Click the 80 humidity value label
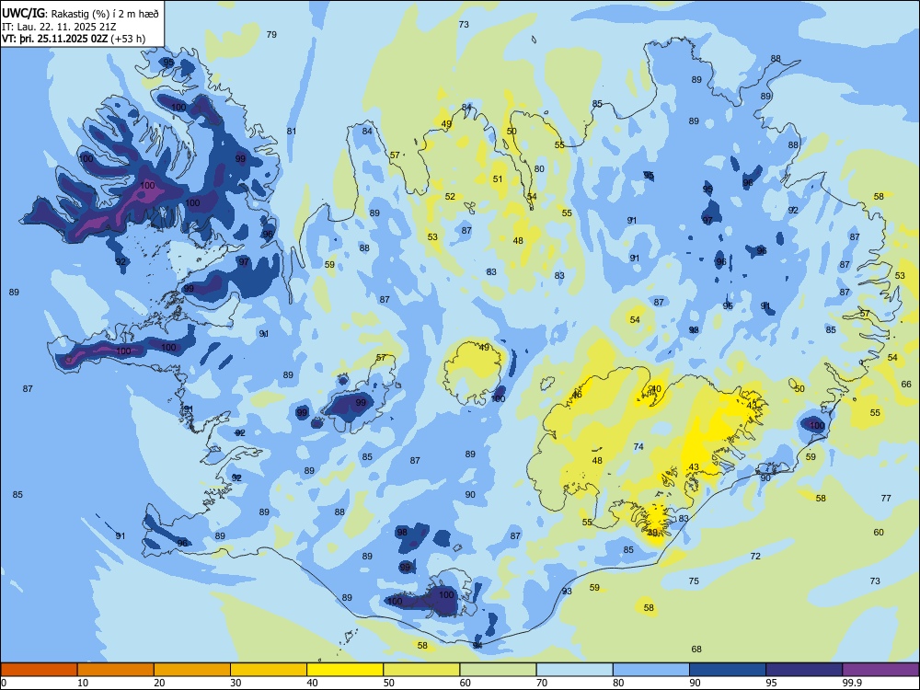This screenshot has height=690, width=920. [539, 169]
